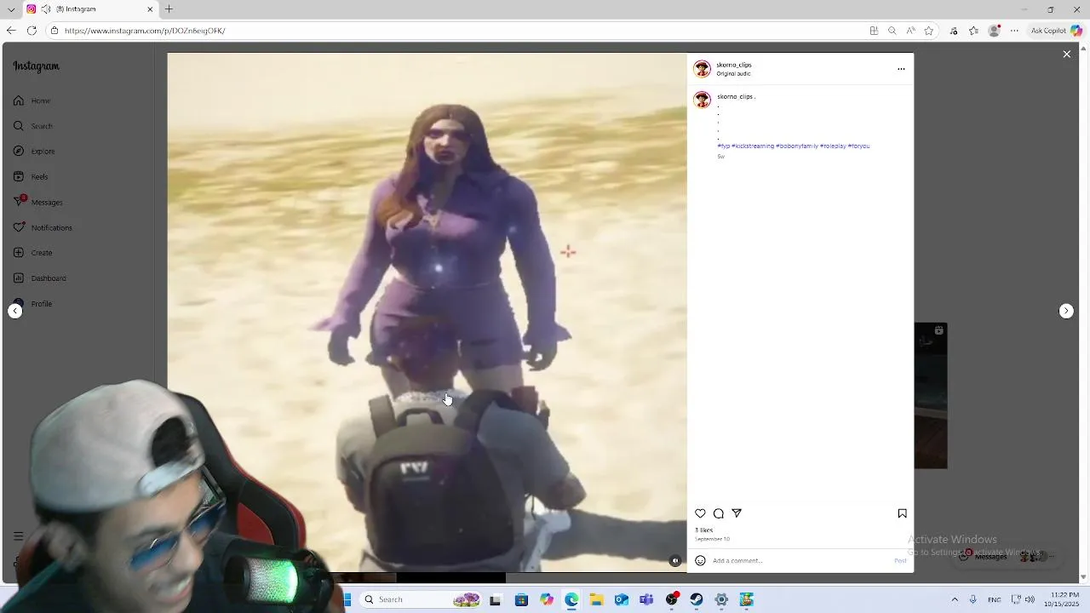Open Read aloud in address bar
This screenshot has height=613, width=1090.
pyautogui.click(x=910, y=31)
